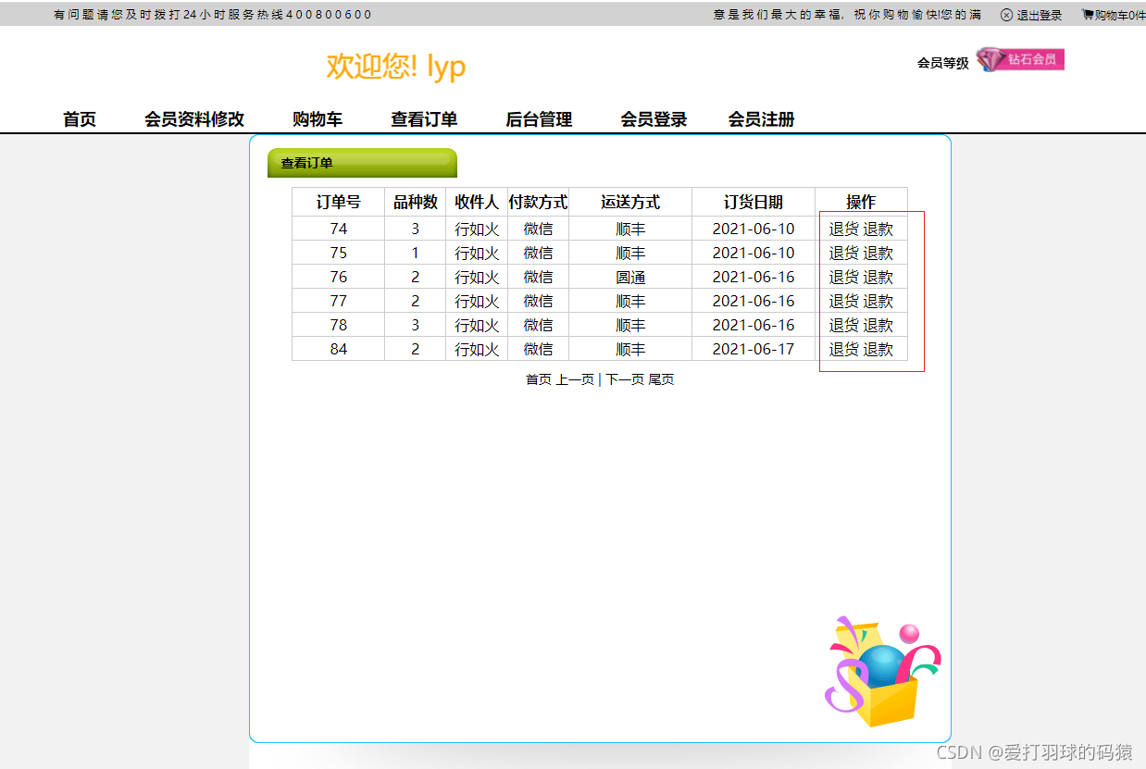Click 退货 for order 76
Image resolution: width=1146 pixels, height=769 pixels.
pos(843,276)
